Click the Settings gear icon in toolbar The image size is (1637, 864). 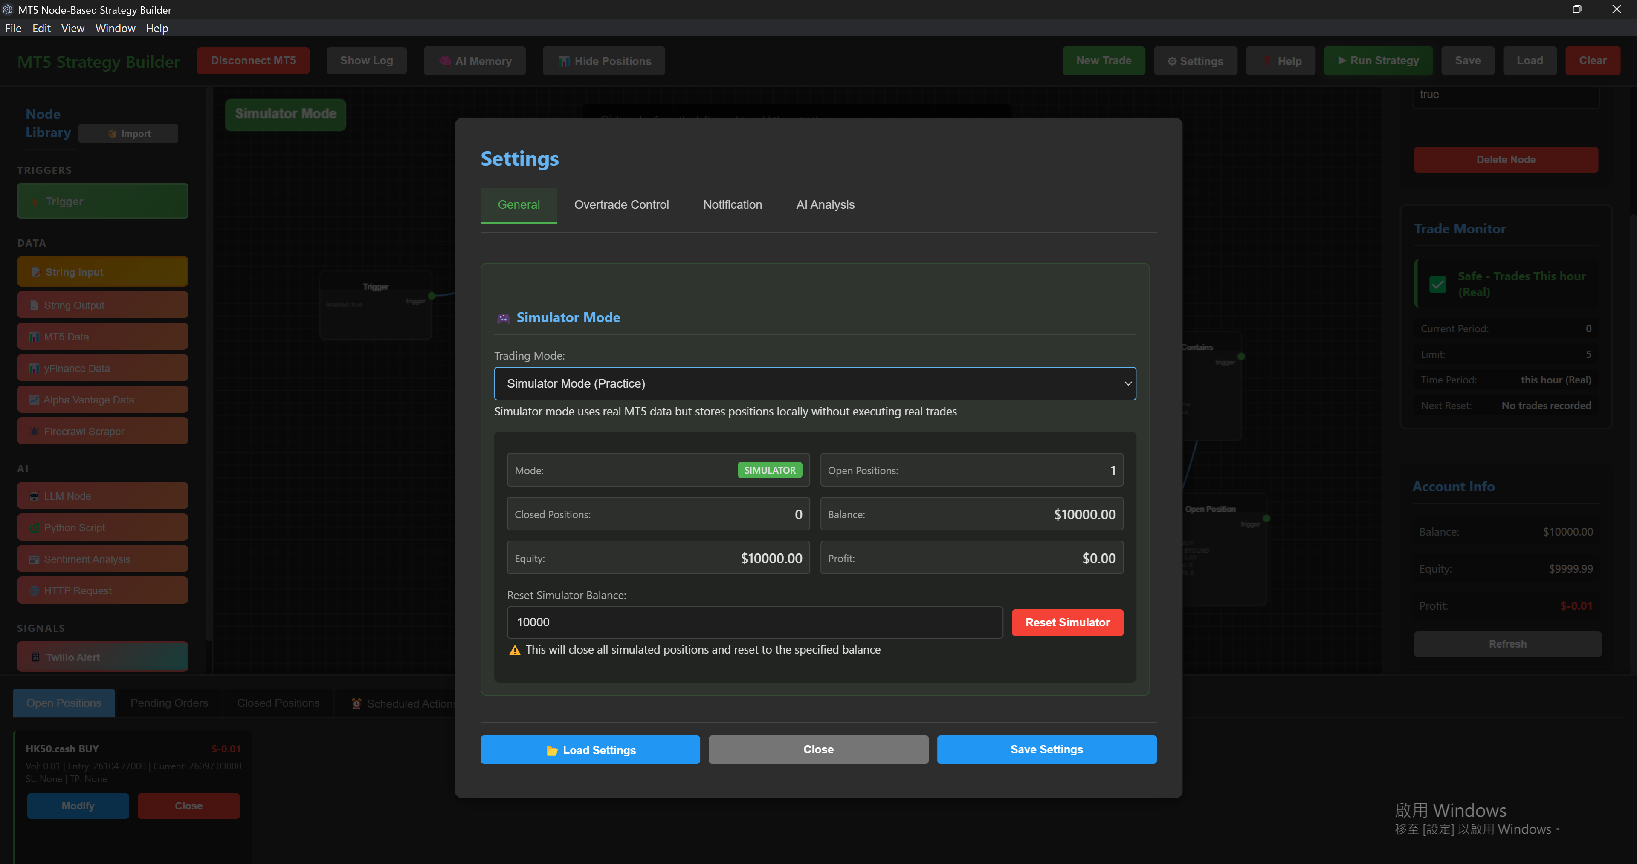1172,61
